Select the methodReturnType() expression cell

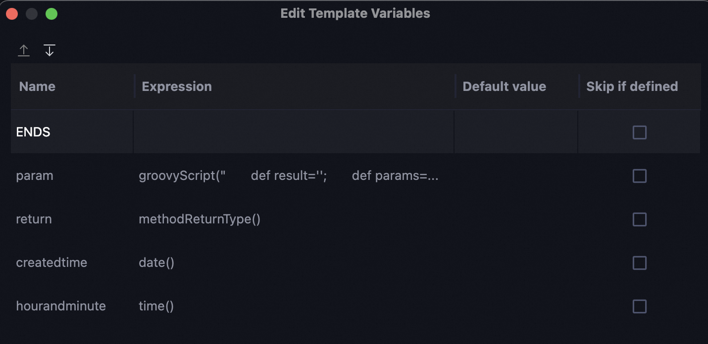(x=200, y=219)
